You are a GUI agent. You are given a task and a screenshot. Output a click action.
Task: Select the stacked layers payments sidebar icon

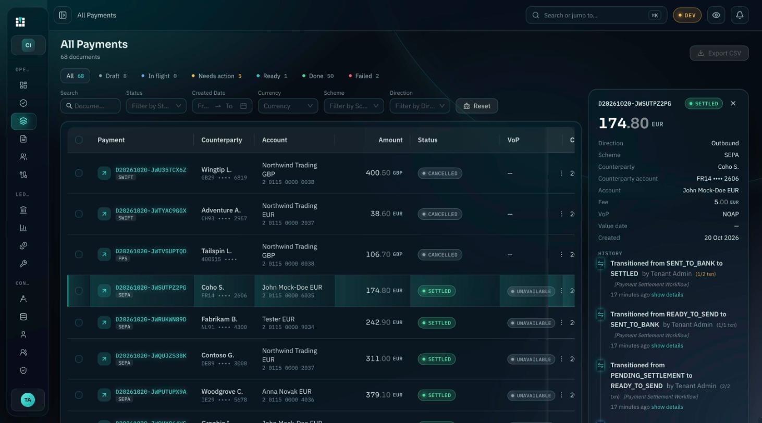[x=23, y=121]
